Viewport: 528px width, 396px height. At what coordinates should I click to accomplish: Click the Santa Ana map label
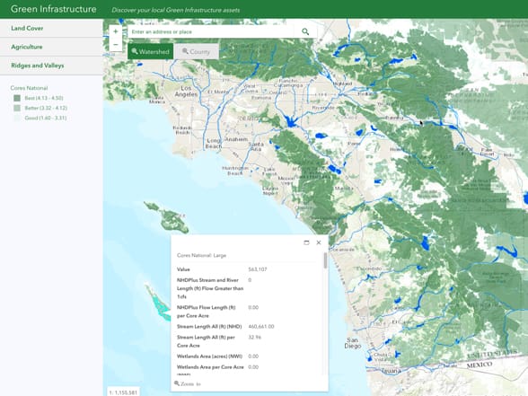[x=256, y=146]
